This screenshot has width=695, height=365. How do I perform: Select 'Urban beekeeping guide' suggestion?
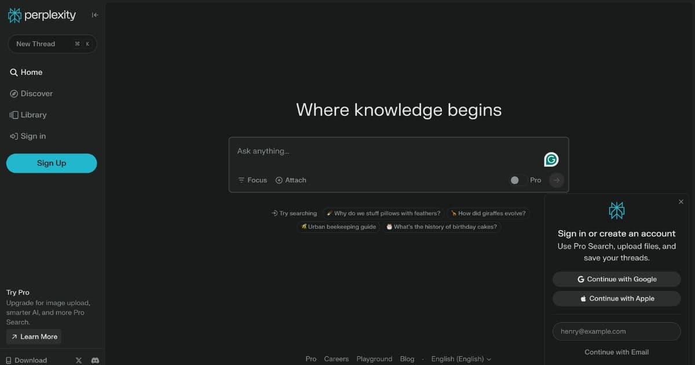(338, 227)
